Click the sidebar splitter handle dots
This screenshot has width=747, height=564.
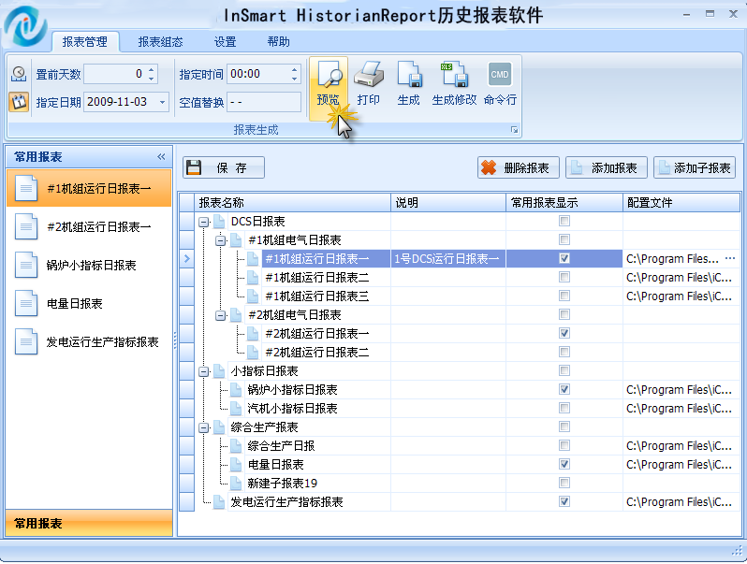[175, 340]
